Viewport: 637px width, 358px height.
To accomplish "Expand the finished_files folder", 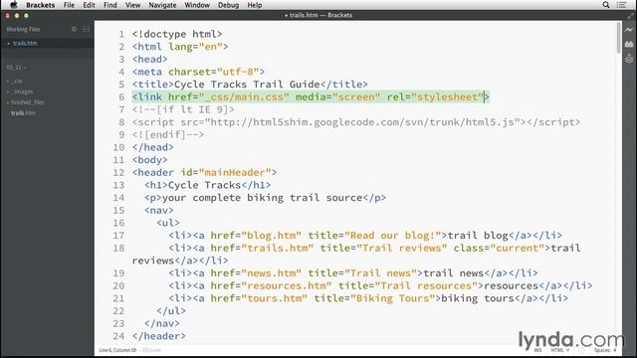I will [x=28, y=102].
